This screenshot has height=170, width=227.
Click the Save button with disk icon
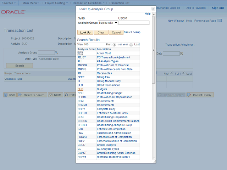tap(10, 95)
